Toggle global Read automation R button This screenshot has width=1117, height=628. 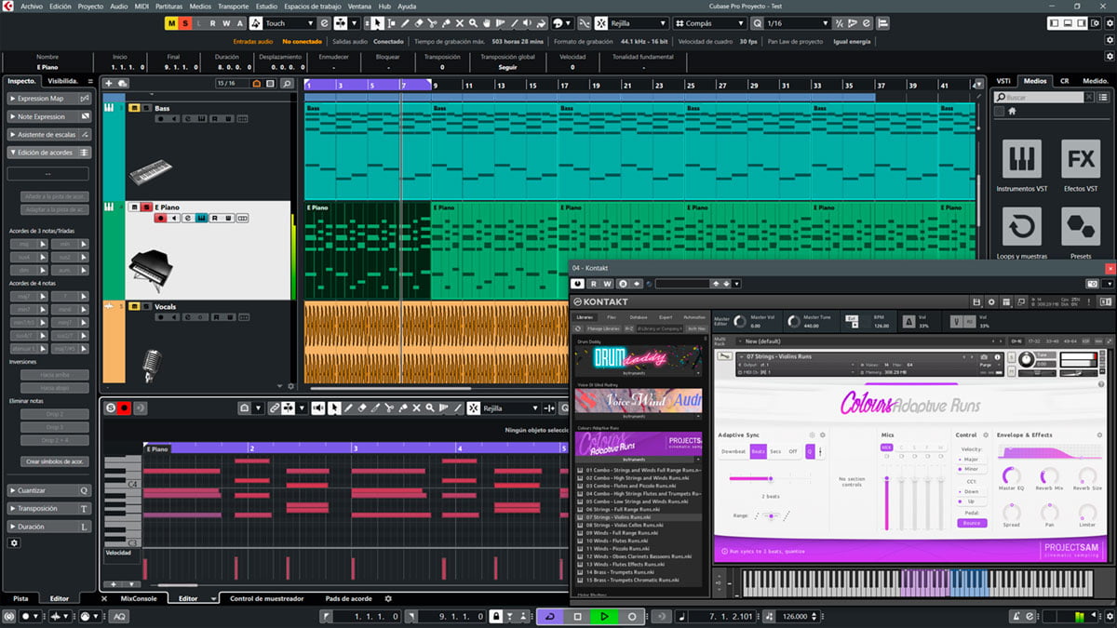pyautogui.click(x=213, y=23)
